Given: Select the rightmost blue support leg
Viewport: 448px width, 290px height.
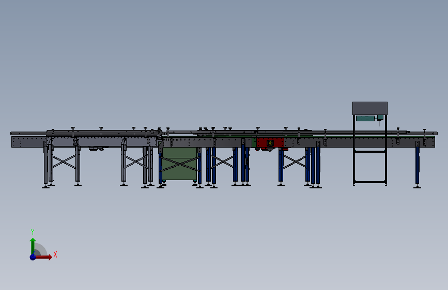Looking at the screenshot, I should point(417,165).
